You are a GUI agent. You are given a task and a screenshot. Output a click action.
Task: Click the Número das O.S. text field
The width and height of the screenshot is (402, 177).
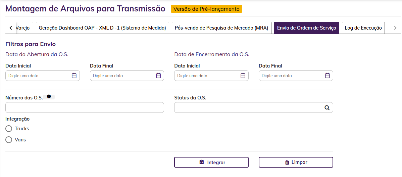pyautogui.click(x=85, y=107)
